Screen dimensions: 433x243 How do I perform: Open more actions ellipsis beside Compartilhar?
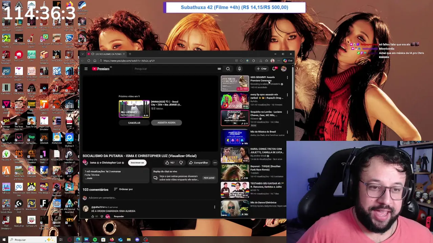click(x=215, y=163)
